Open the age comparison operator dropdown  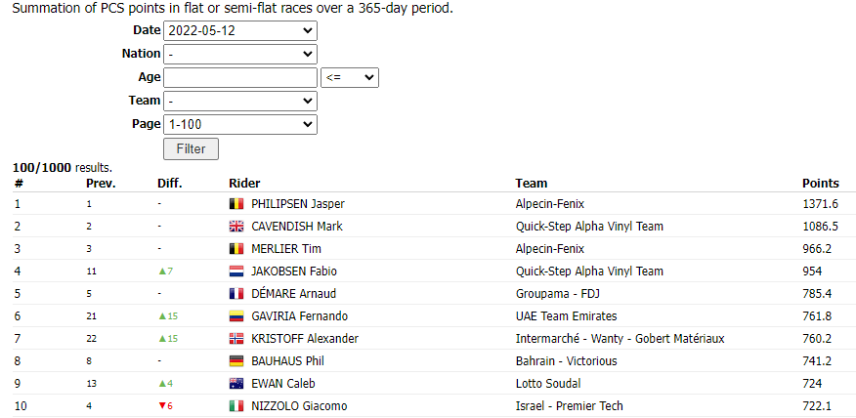pyautogui.click(x=350, y=77)
